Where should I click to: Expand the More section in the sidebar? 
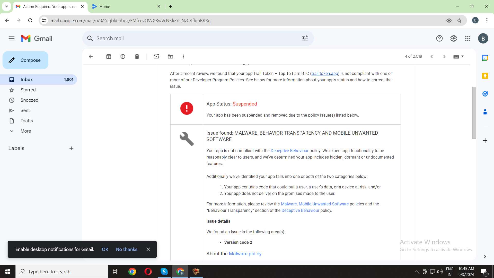point(25,131)
